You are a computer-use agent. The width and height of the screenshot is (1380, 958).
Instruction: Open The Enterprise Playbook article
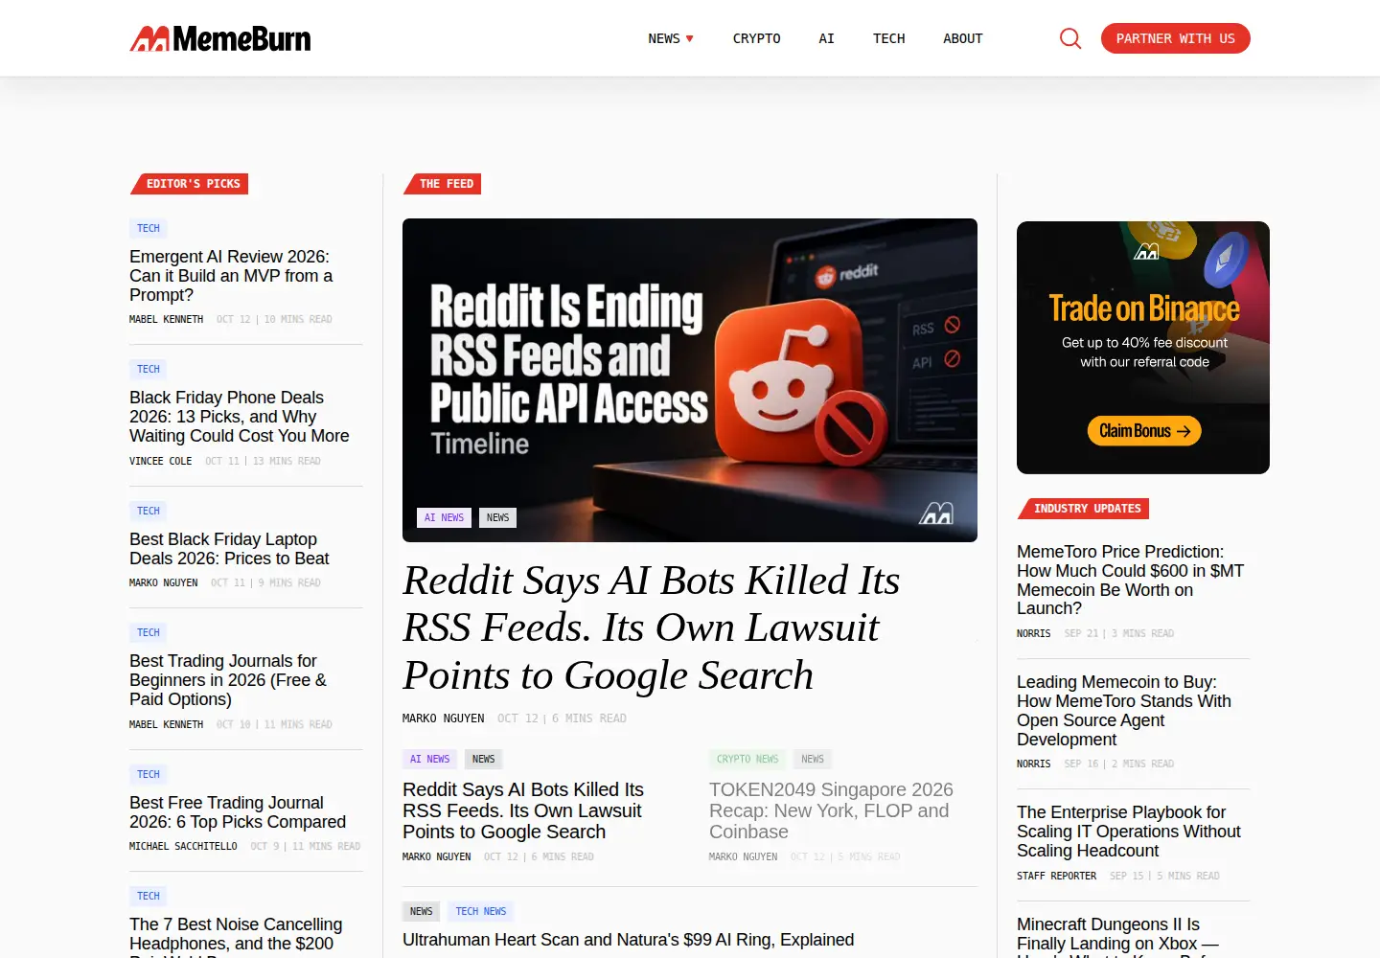1129,832
